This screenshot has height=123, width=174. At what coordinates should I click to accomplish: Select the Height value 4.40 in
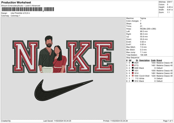coord(170,7)
